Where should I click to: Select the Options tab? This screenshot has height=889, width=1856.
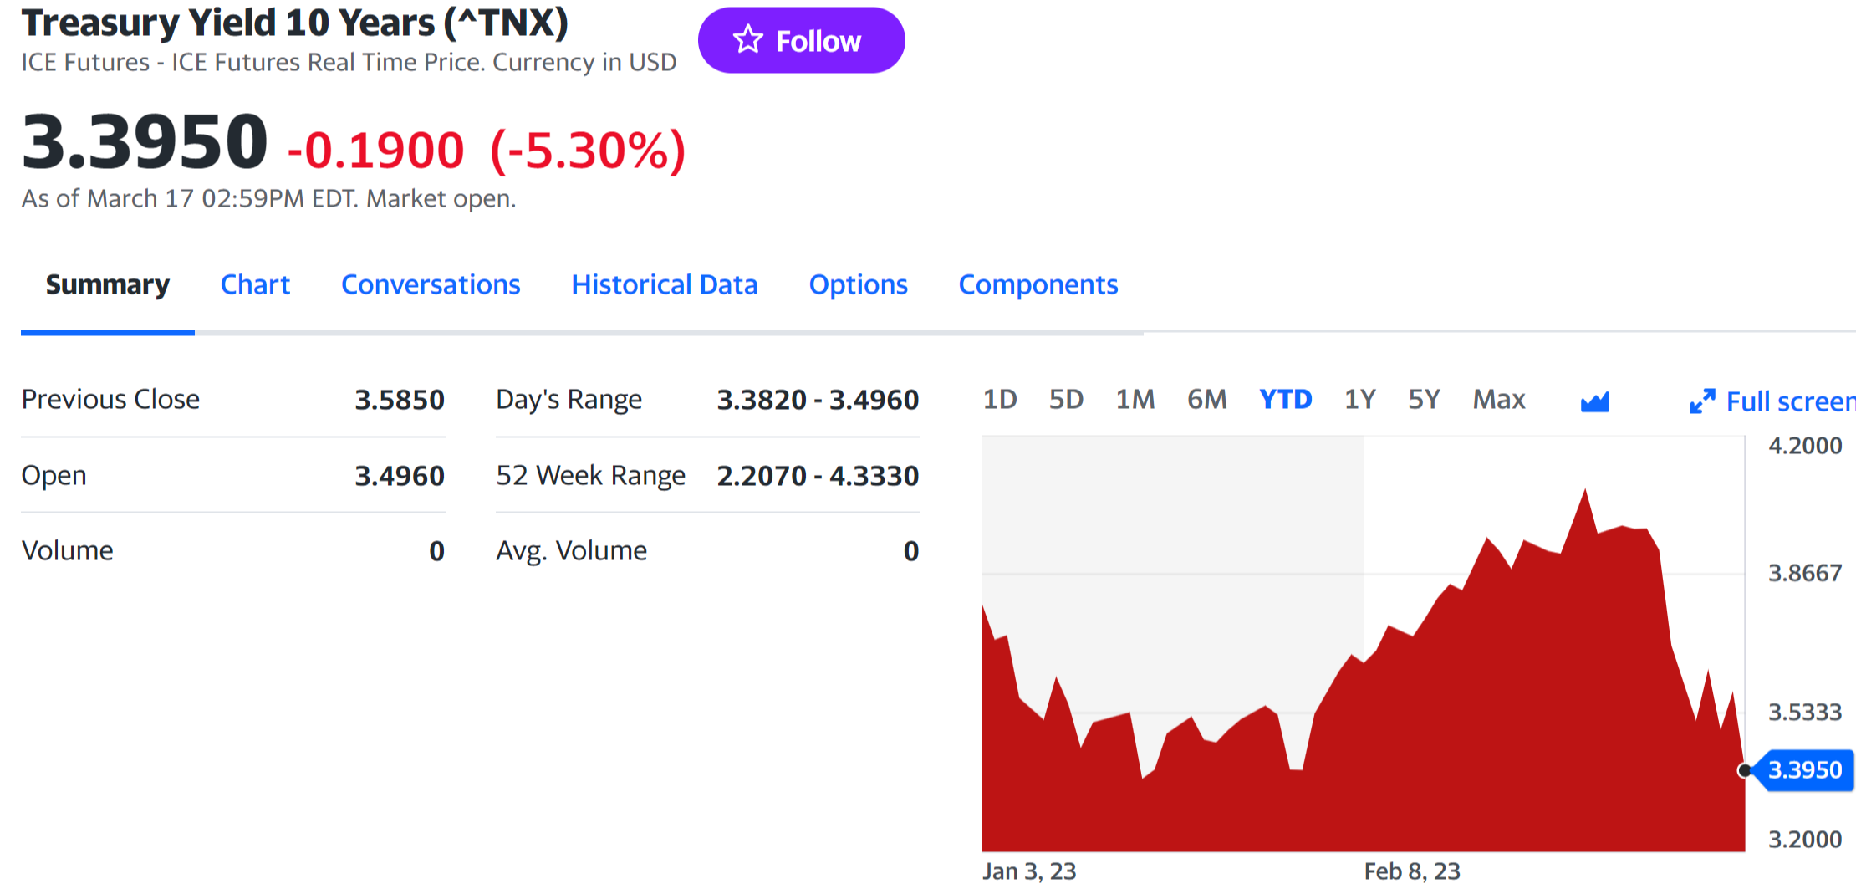tap(858, 285)
